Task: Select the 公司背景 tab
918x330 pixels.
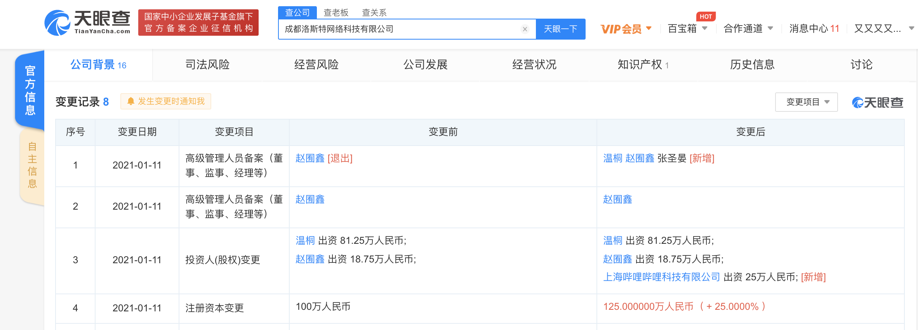Action: (98, 65)
